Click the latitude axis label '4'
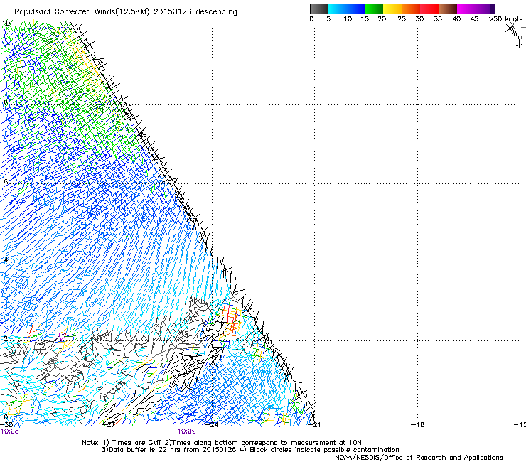This screenshot has height=462, width=526. click(6, 260)
